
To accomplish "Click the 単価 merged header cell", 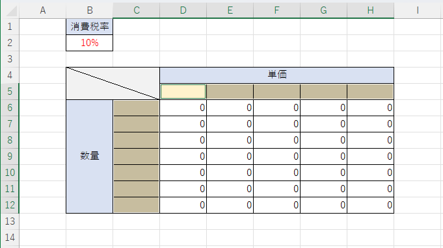I will (x=277, y=75).
